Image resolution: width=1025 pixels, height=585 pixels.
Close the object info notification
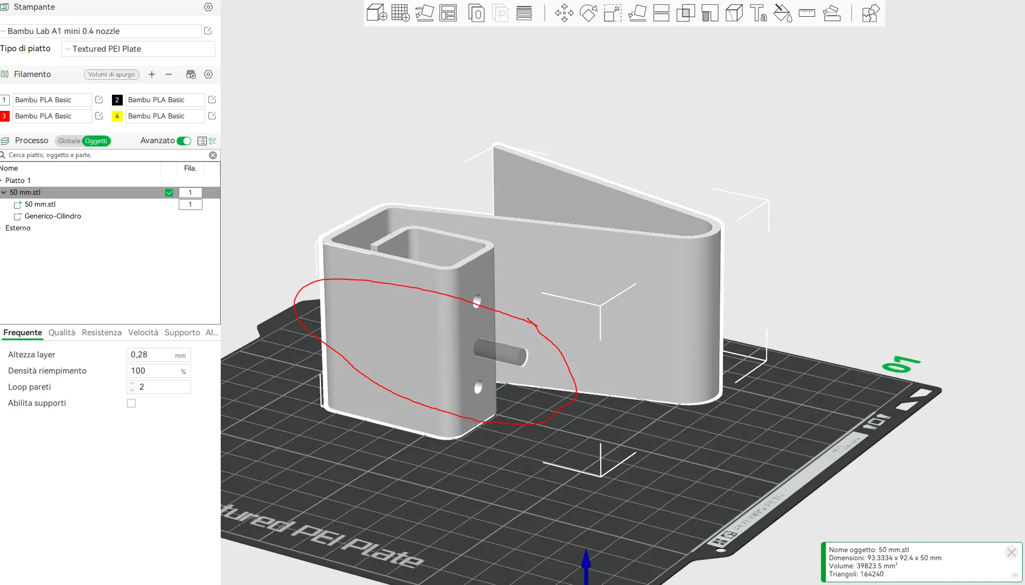(x=1012, y=552)
